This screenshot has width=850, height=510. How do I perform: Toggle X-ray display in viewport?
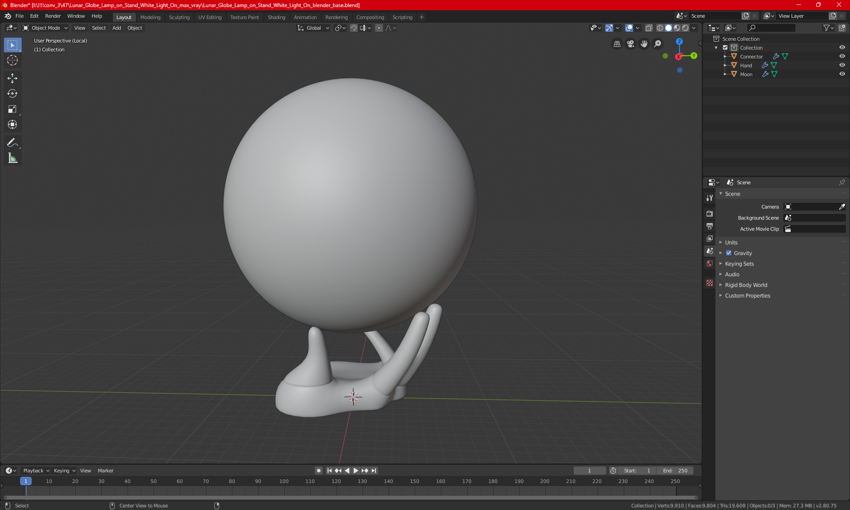649,28
